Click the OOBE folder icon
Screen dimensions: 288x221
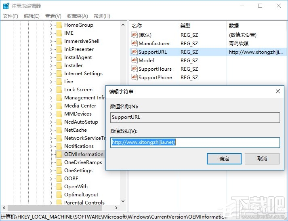click(59, 179)
